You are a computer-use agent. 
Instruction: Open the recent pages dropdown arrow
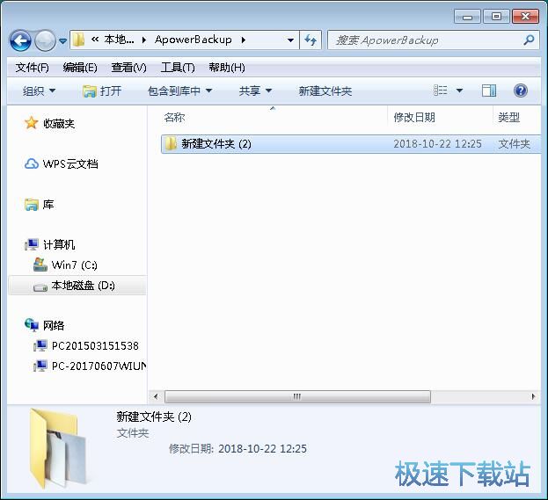coord(63,41)
